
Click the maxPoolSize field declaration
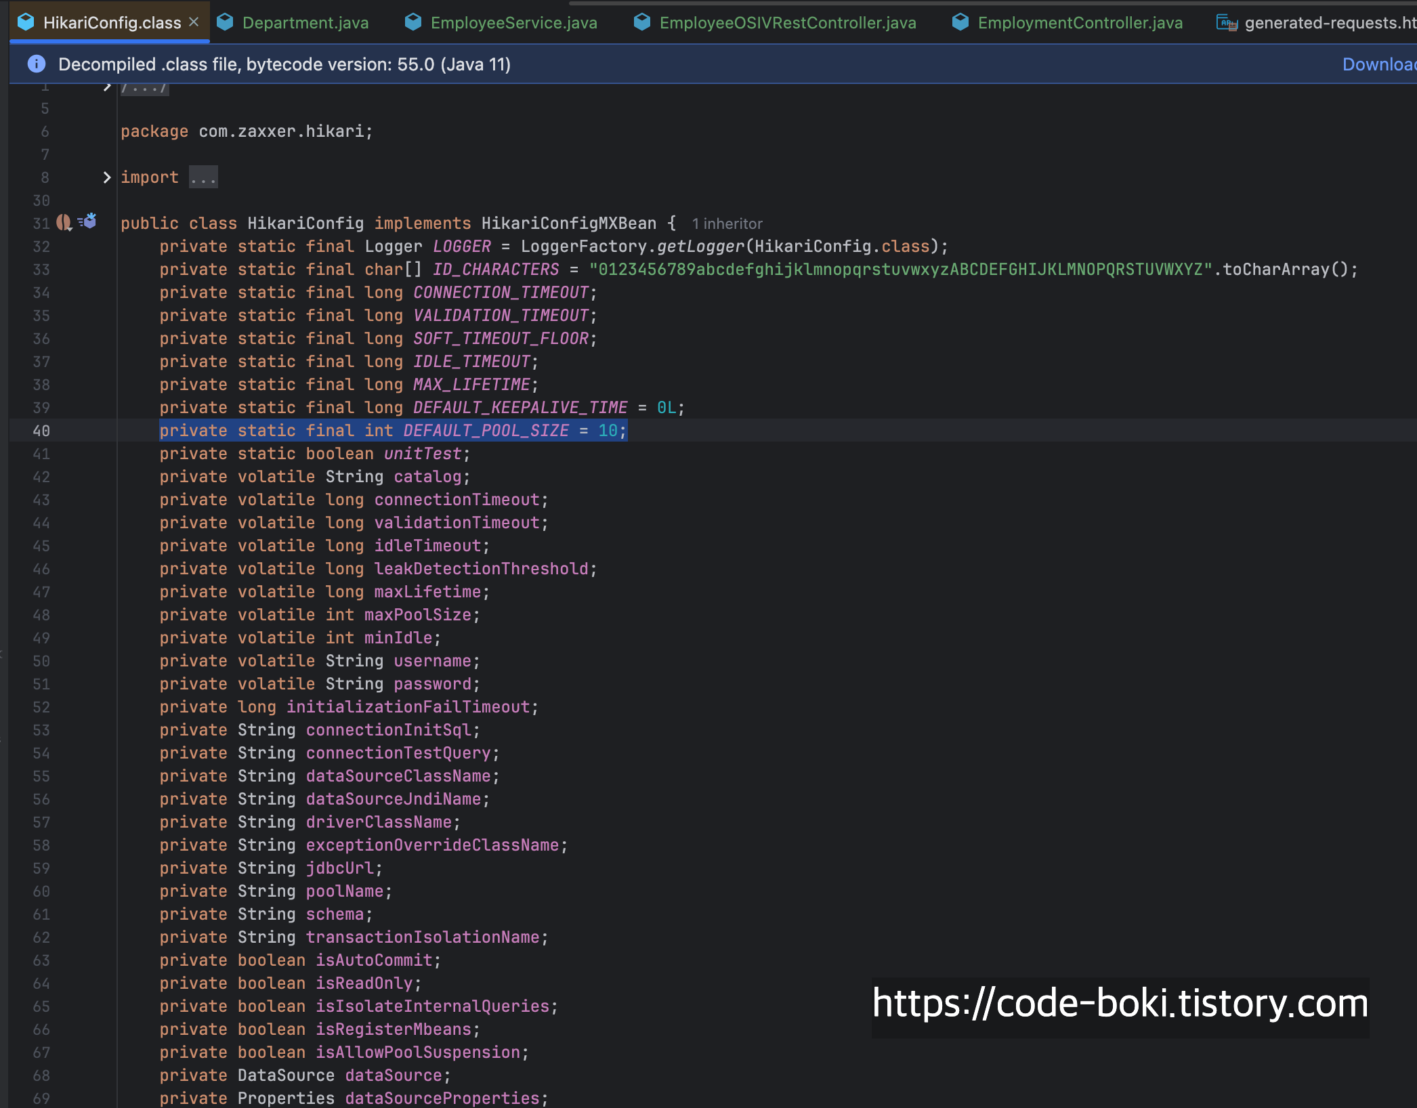417,615
